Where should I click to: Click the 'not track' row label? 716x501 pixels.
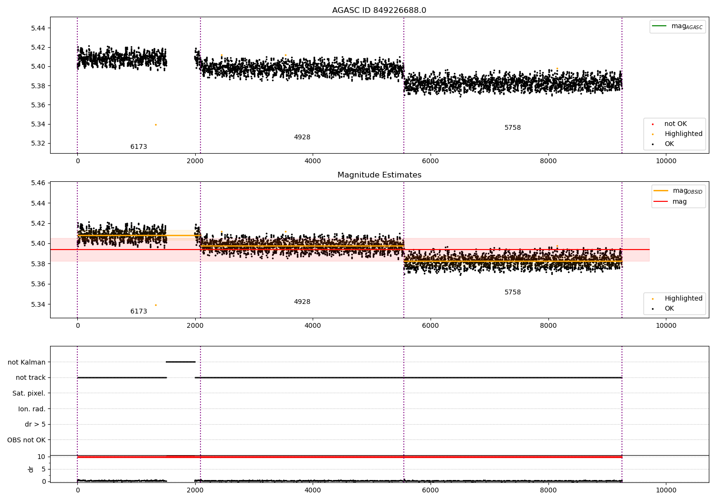(x=31, y=377)
